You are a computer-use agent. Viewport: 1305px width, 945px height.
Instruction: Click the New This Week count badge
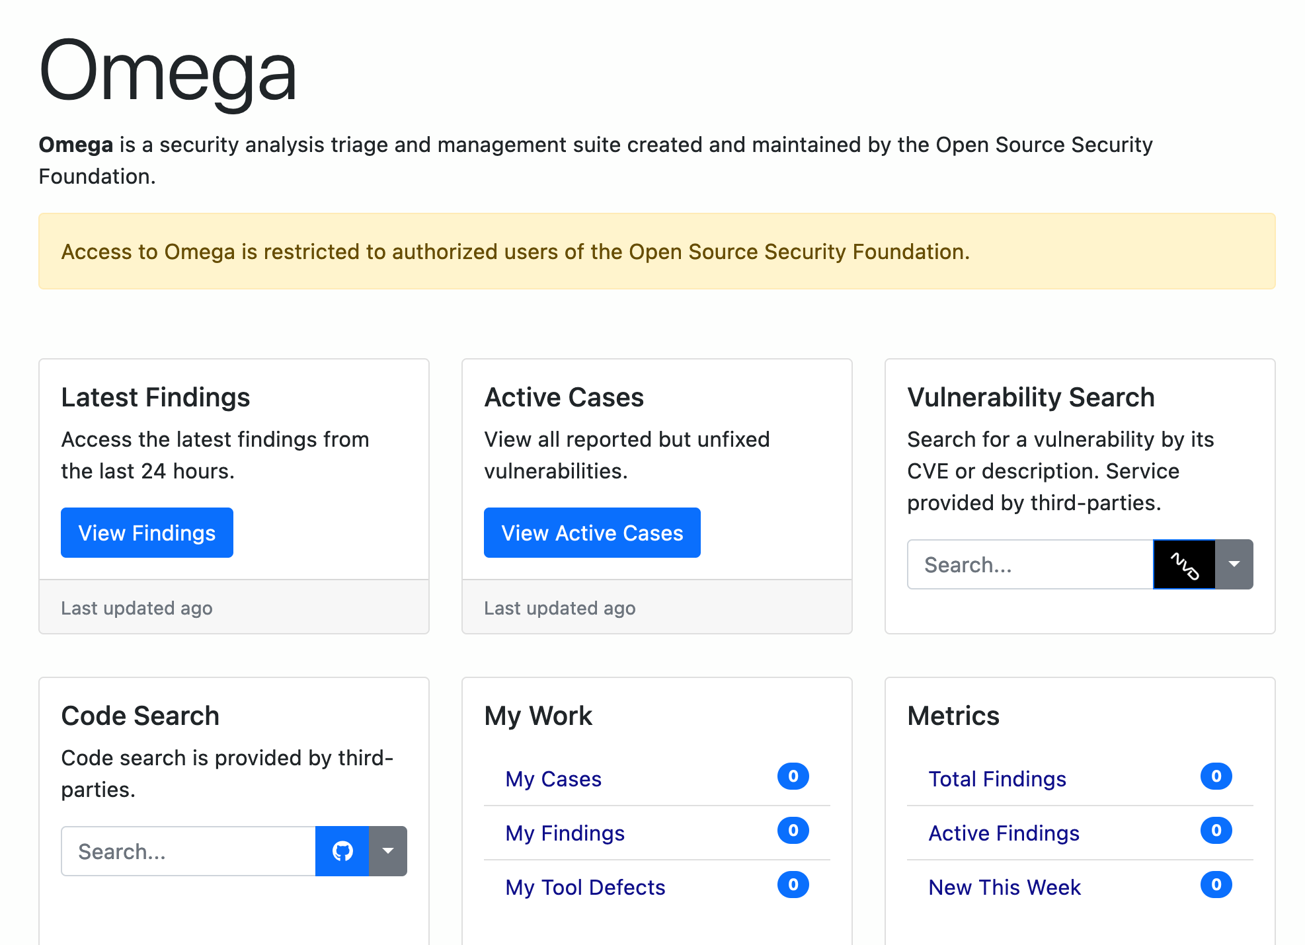(x=1216, y=885)
